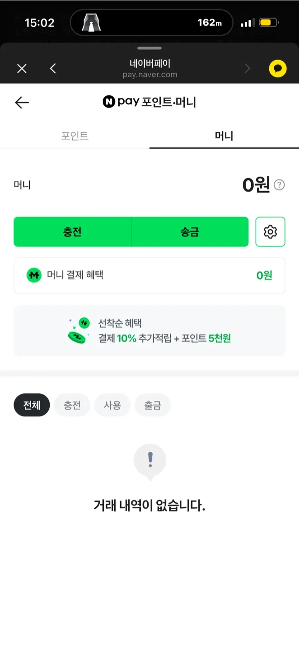Open the 선착순 혜택 promotion banner
The height and width of the screenshot is (651, 299).
coord(149,331)
